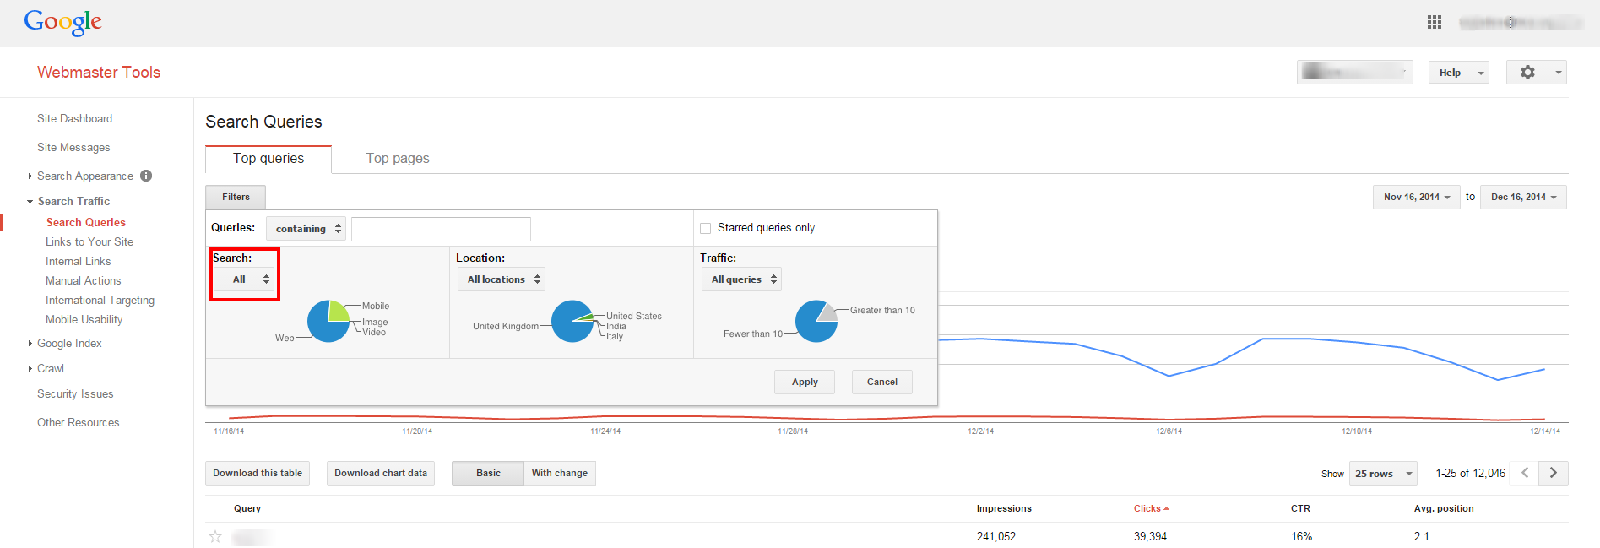
Task: Expand the Google Index sidebar section
Action: [69, 344]
